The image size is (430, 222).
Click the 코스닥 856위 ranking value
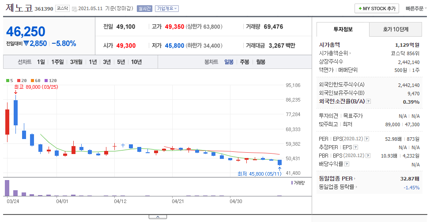pos(405,53)
